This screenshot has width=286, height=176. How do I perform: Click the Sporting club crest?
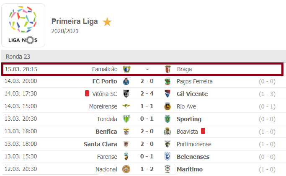168,119
